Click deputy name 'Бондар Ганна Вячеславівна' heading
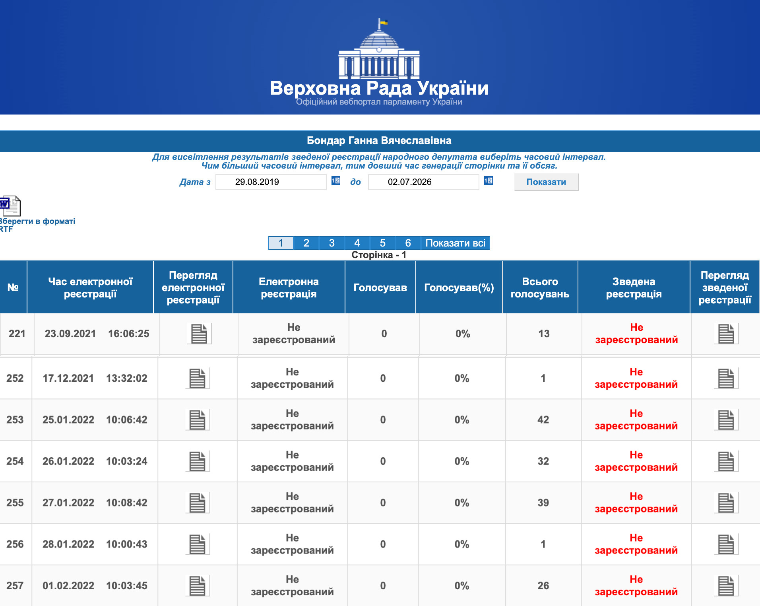 [x=379, y=140]
